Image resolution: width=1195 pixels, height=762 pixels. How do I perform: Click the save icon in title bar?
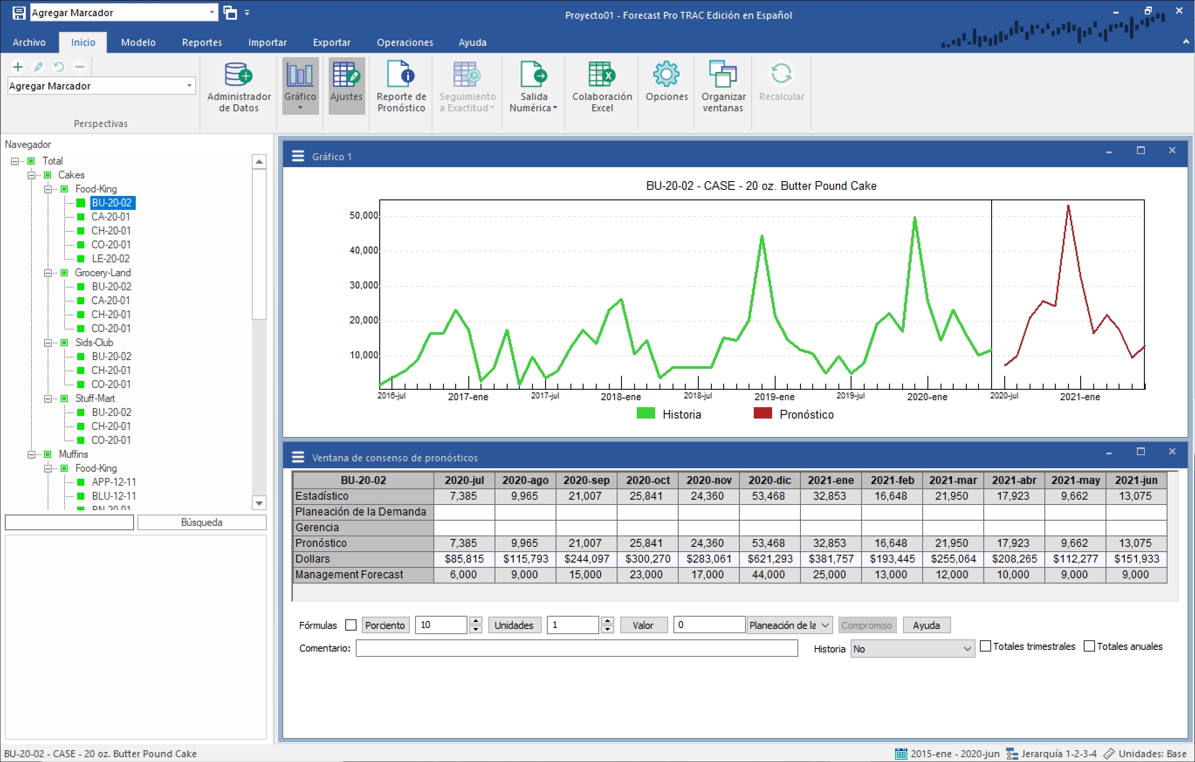tap(19, 13)
